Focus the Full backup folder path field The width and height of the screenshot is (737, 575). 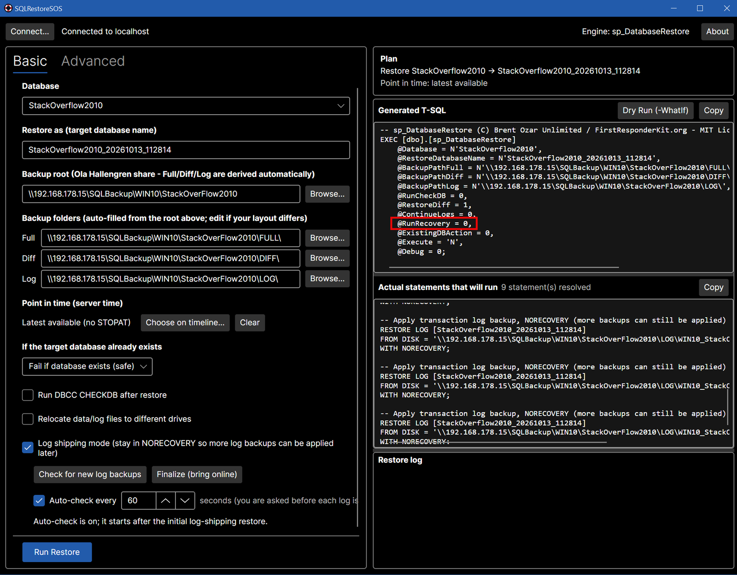pyautogui.click(x=170, y=238)
